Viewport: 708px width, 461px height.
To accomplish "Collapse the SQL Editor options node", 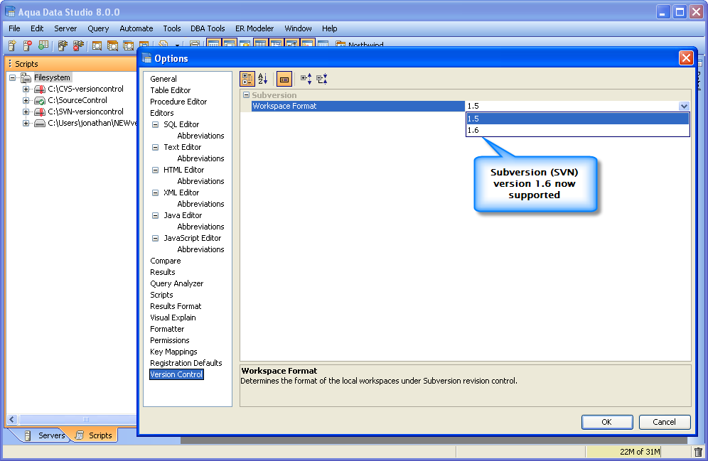I will [156, 124].
